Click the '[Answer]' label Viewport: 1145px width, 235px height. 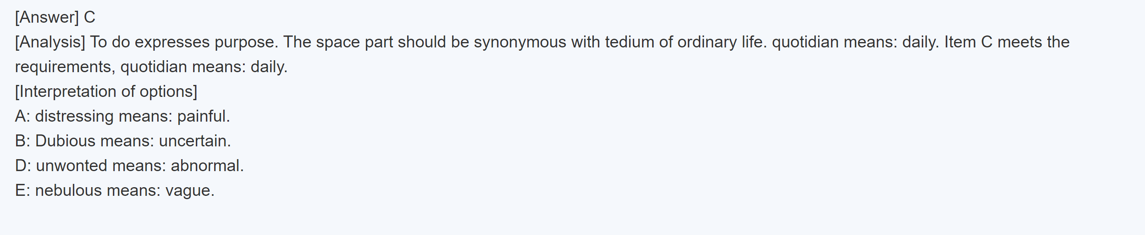click(47, 17)
